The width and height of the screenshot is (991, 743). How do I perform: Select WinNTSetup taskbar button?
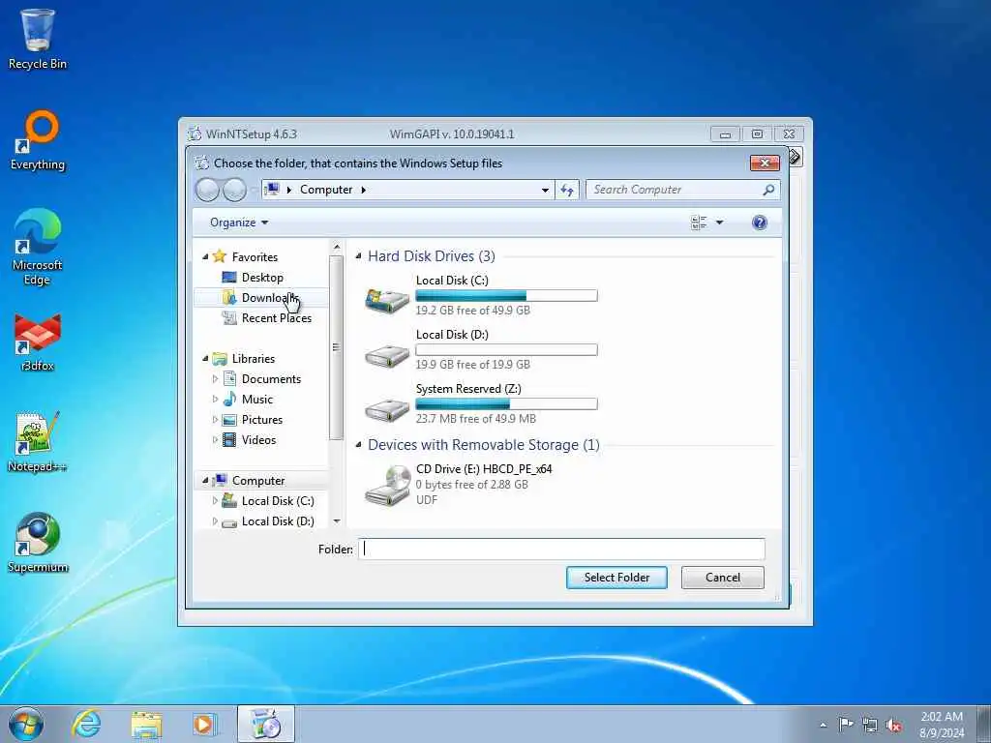[x=266, y=724]
